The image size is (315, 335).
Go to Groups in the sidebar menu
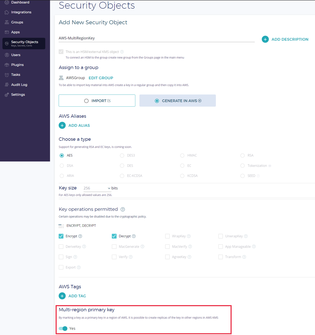point(17,22)
